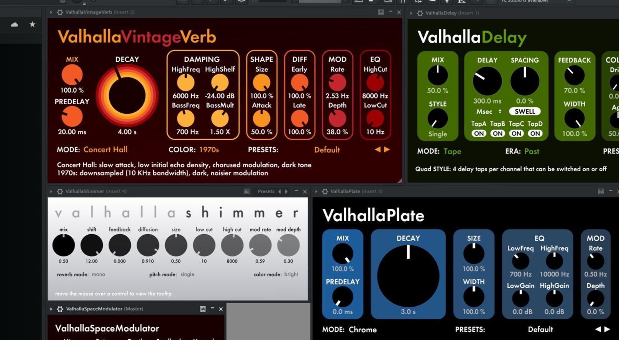The image size is (619, 340).
Task: Go to next preset in ValhallaShimmer title bar
Action: tap(286, 191)
